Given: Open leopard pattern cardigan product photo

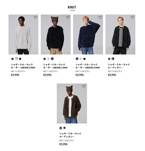Looking at the screenshot, I should click(120, 34).
